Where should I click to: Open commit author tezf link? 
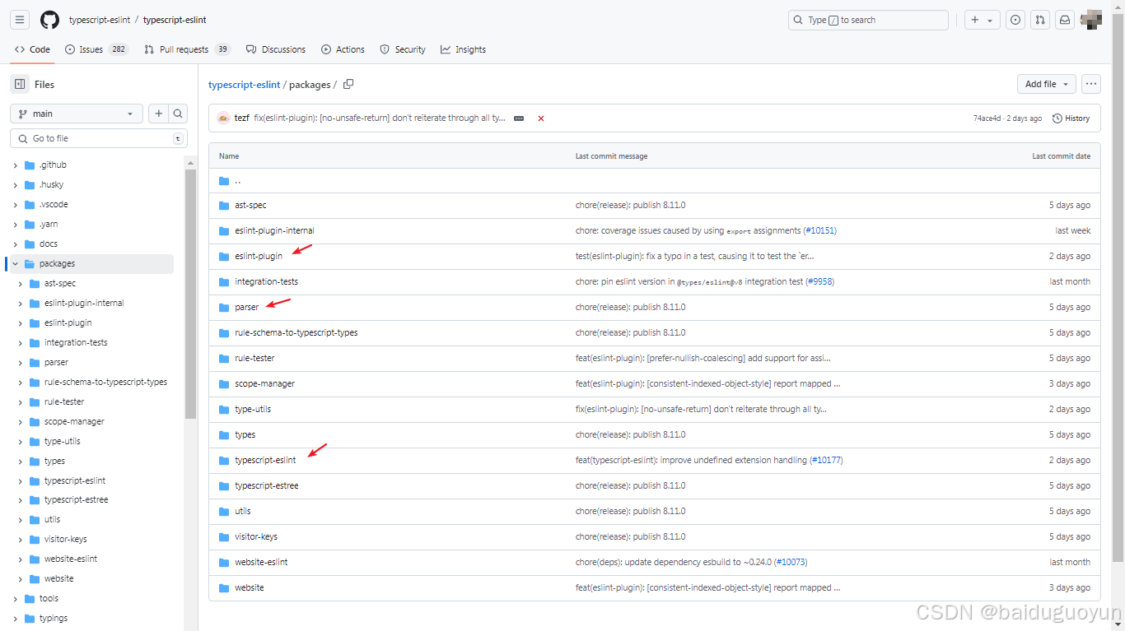[x=241, y=118]
